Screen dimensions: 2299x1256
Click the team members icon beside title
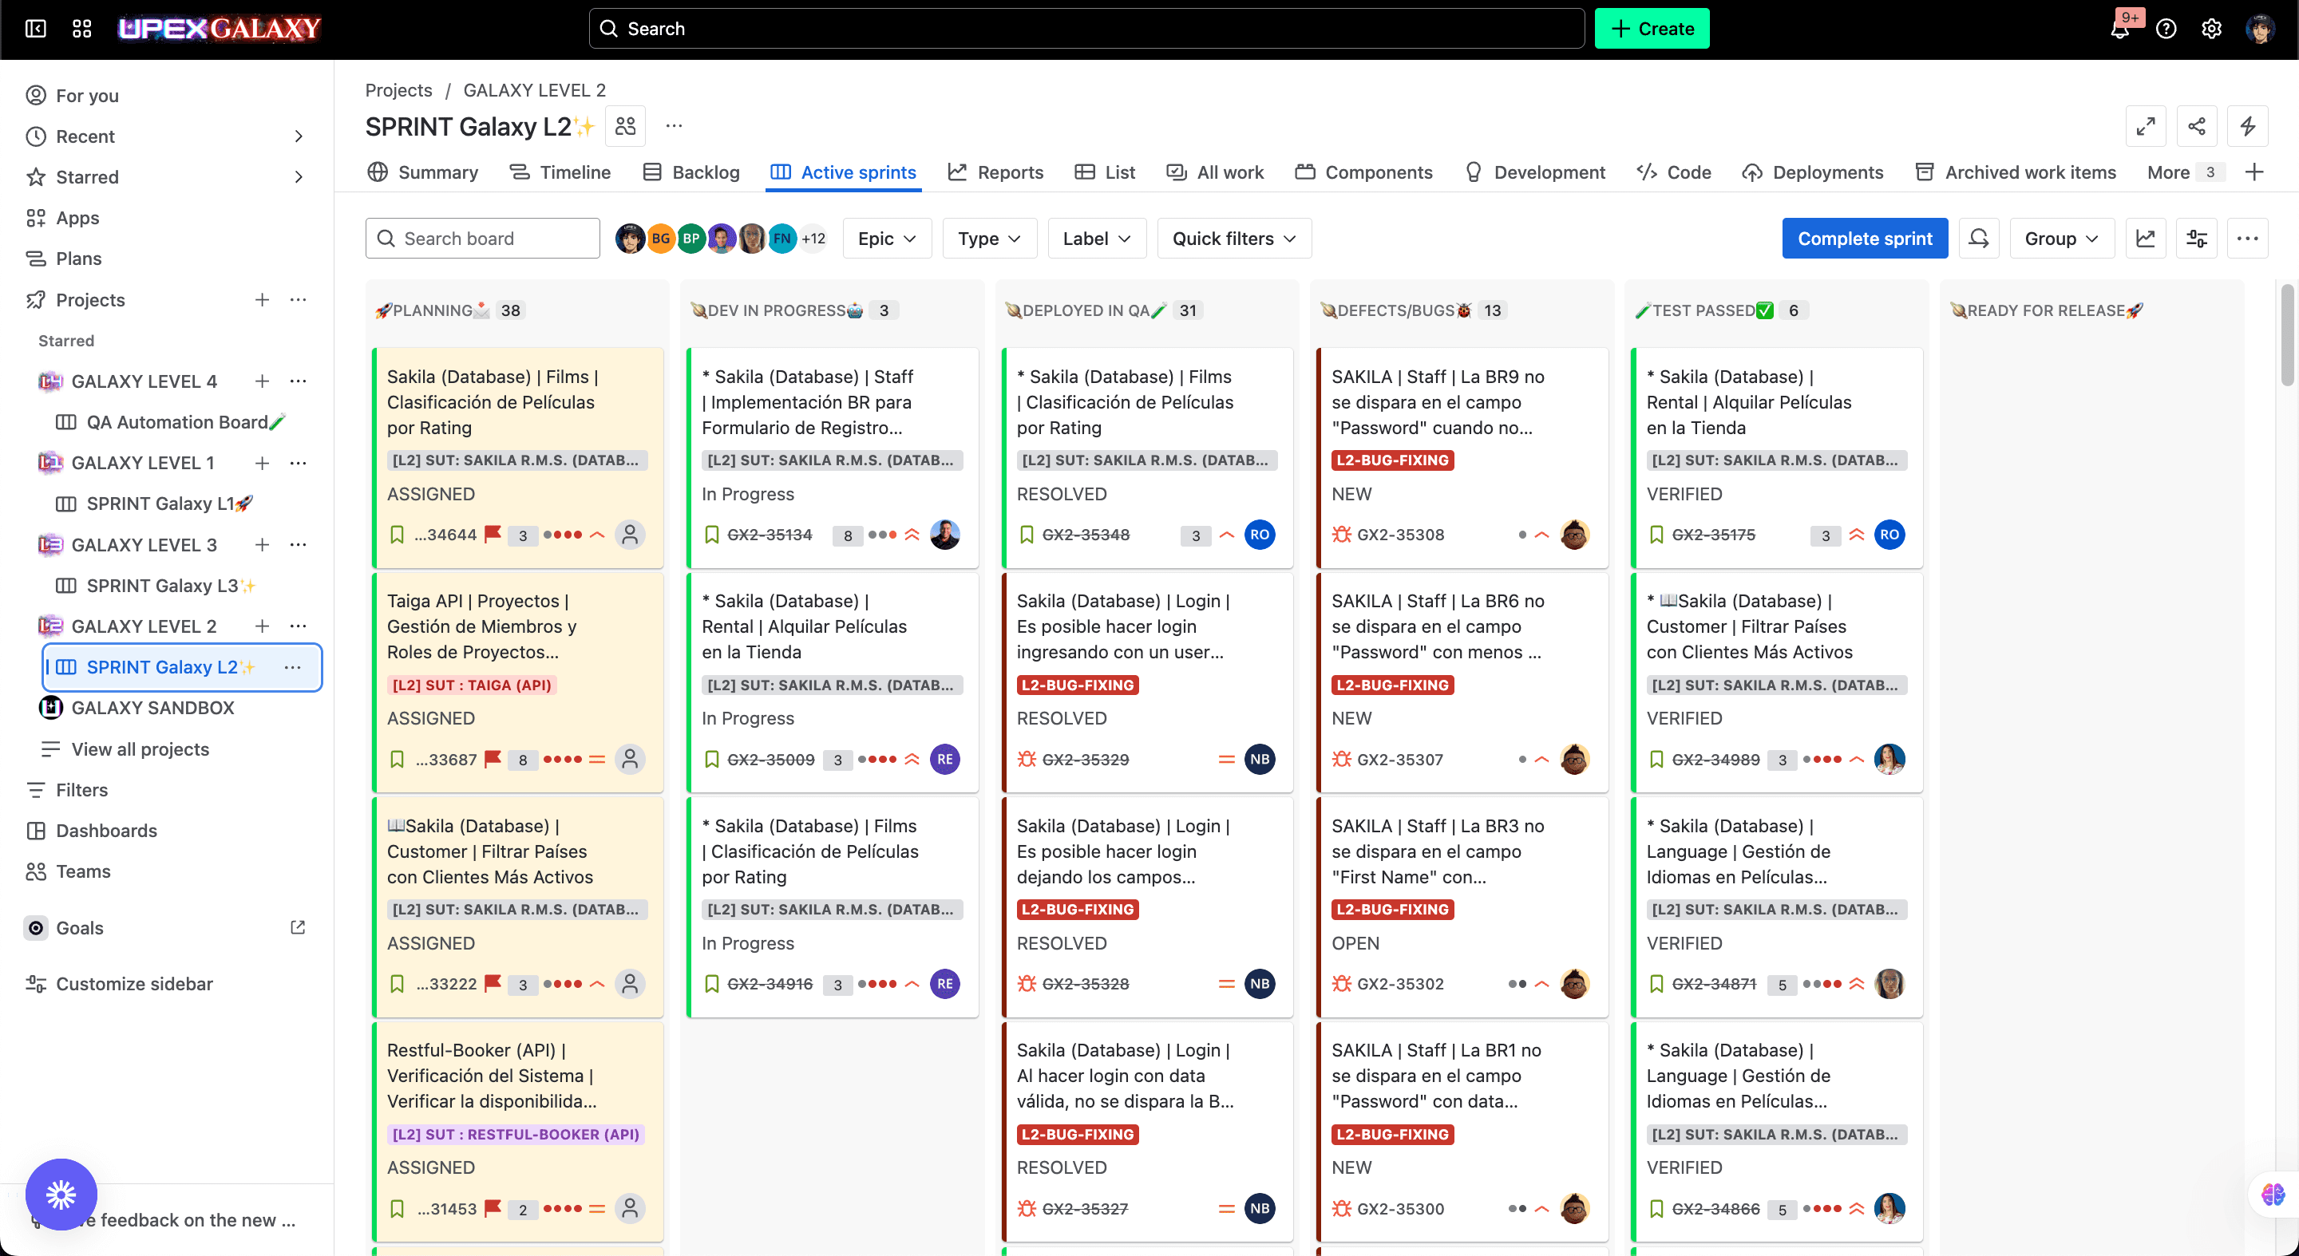[x=626, y=126]
